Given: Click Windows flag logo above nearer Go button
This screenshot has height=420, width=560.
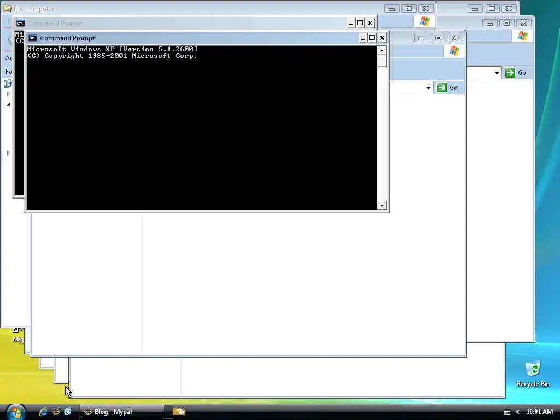Looking at the screenshot, I should point(454,51).
